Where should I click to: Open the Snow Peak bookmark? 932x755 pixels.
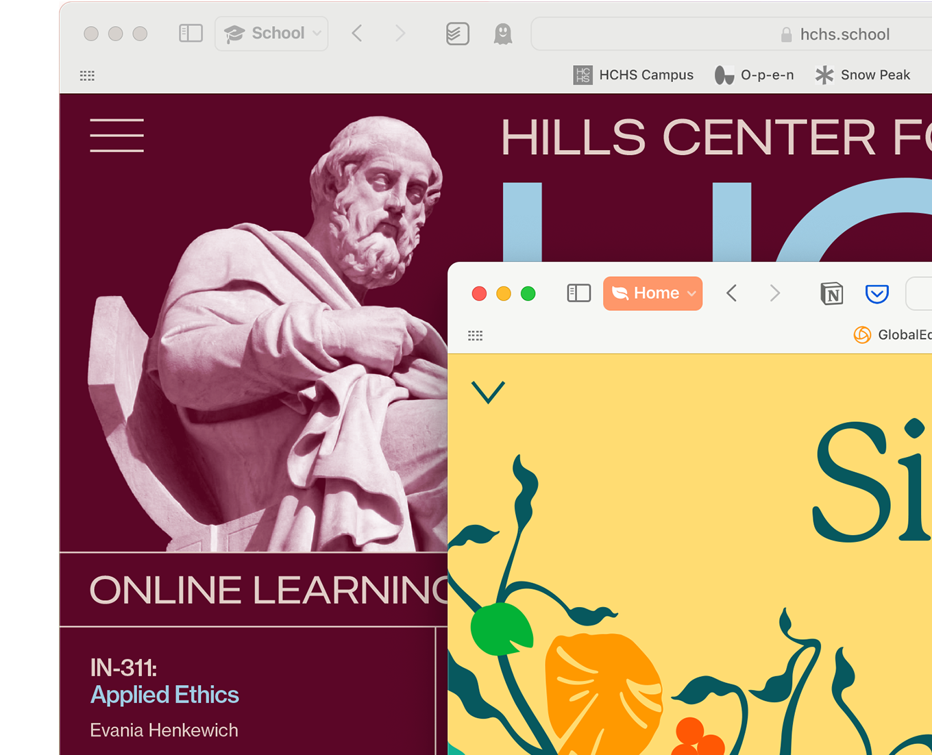(863, 75)
